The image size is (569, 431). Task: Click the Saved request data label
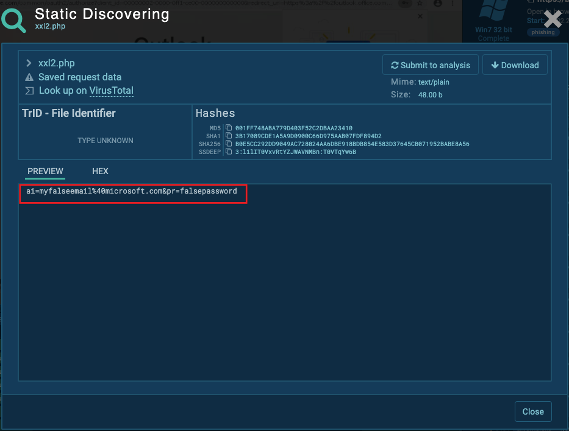point(80,77)
